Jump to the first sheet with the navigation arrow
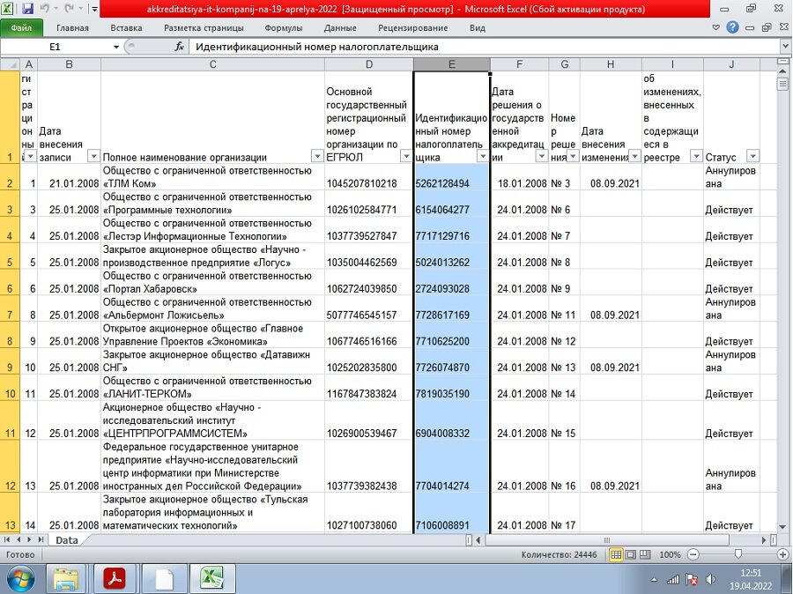793x594 pixels. 7,540
